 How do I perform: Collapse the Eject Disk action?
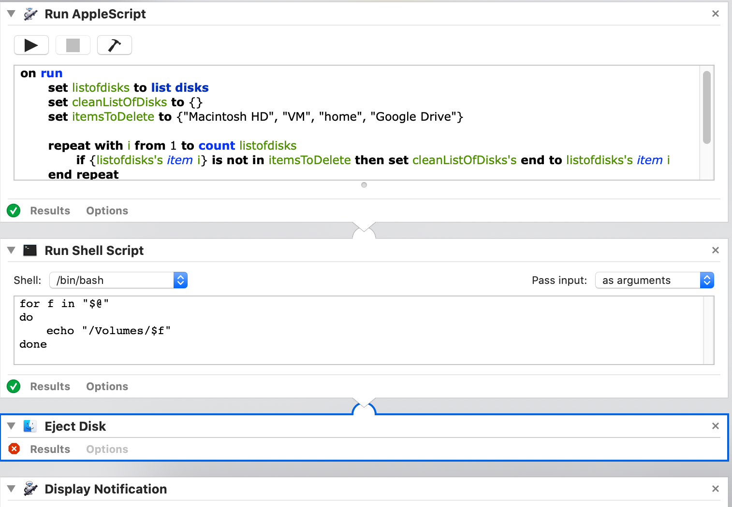point(11,426)
